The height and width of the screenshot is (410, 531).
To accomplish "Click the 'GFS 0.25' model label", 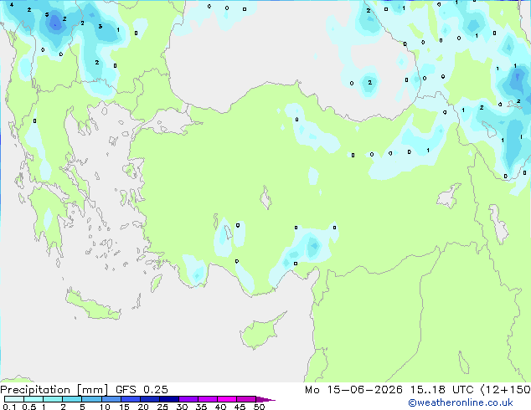I will (x=142, y=390).
